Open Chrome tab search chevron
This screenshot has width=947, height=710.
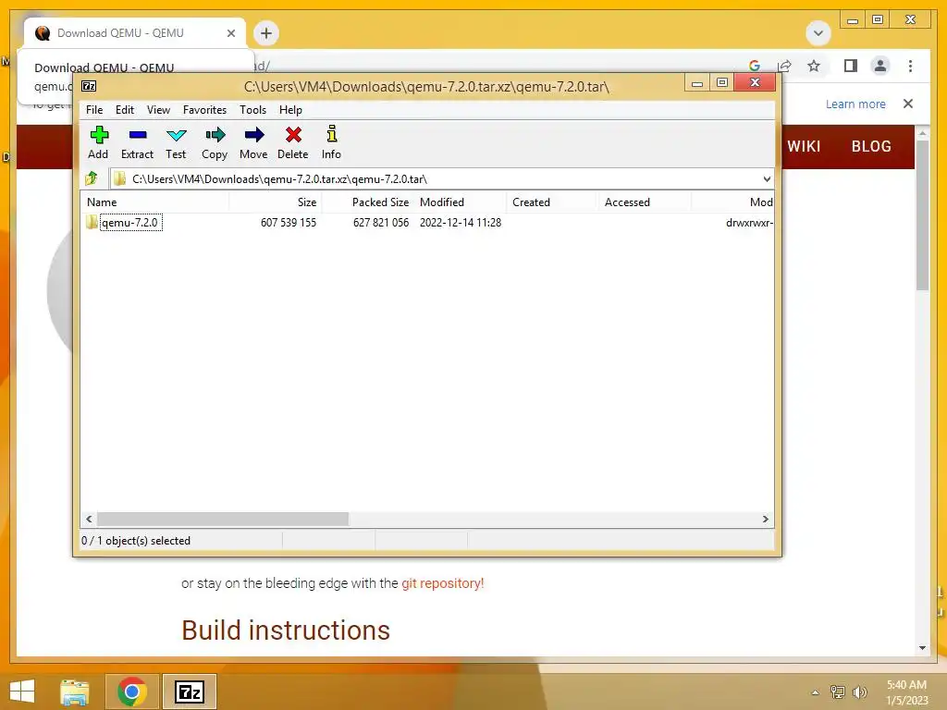pos(818,32)
